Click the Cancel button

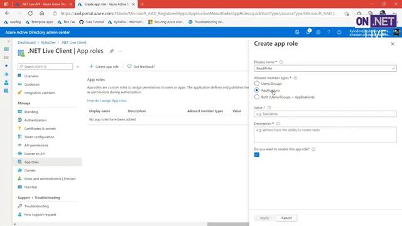point(286,218)
